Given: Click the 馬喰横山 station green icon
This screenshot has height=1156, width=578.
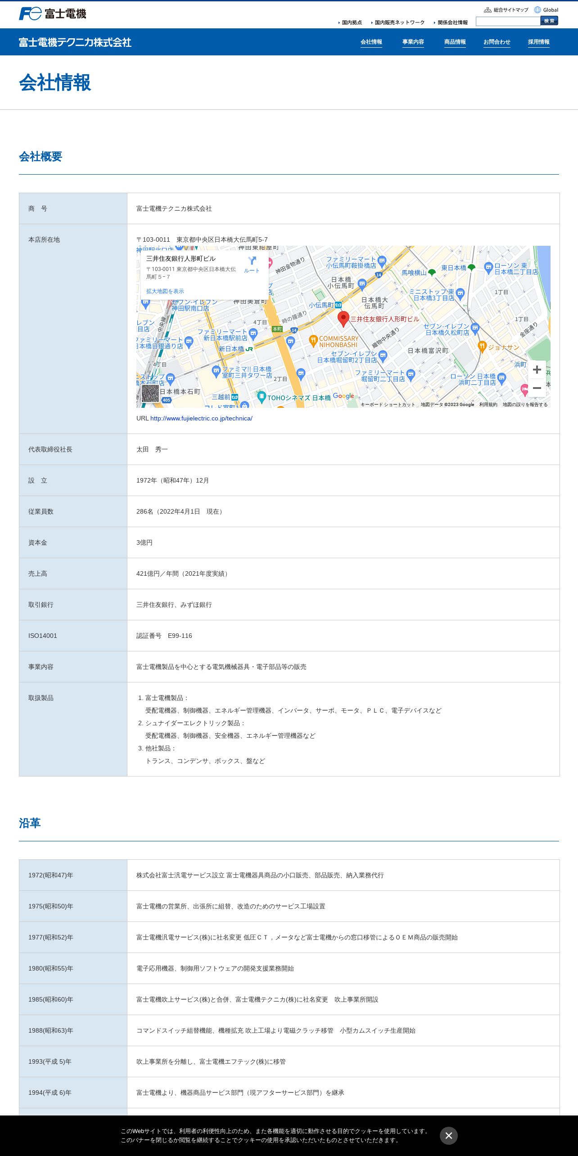Looking at the screenshot, I should pos(432,273).
